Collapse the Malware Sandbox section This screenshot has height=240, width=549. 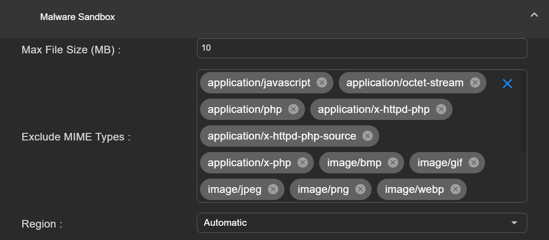point(534,15)
